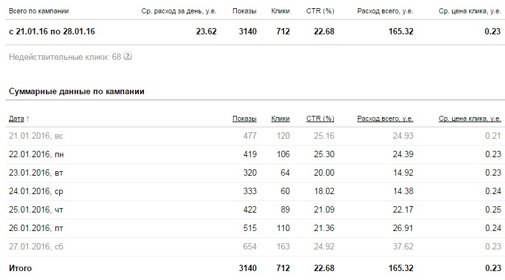Viewport: 505px width, 280px height.
Task: Sort table by CTR (%) column header
Action: point(320,118)
